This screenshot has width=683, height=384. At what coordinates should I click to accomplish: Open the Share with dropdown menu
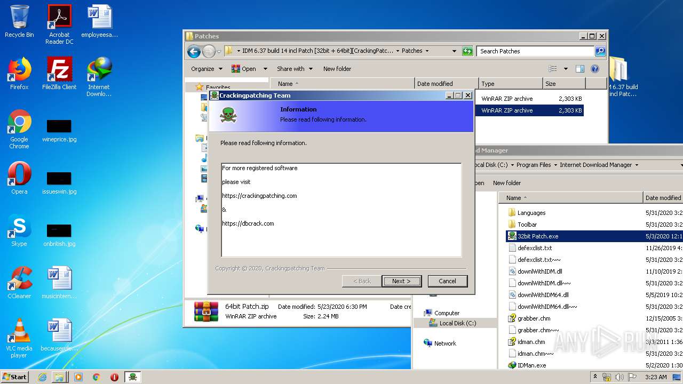(x=294, y=69)
